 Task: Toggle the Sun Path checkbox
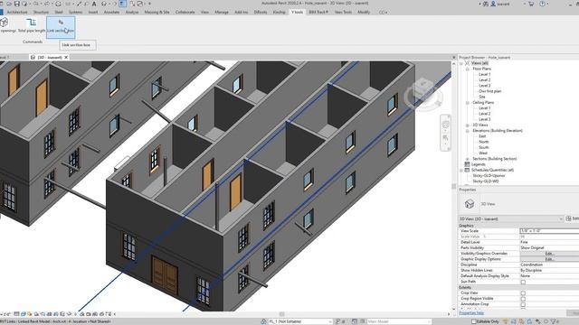click(x=523, y=282)
